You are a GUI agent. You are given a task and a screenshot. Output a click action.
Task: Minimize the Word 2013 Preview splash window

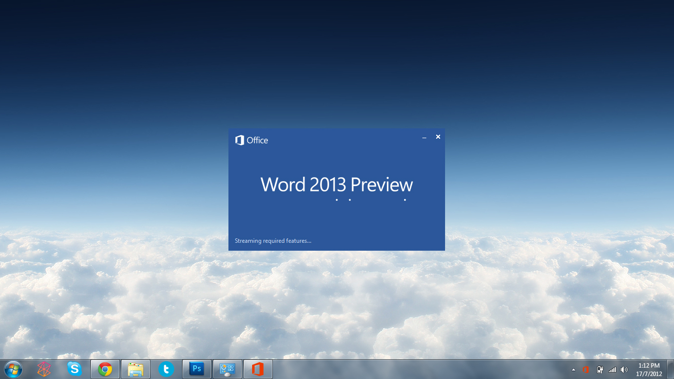pos(424,137)
